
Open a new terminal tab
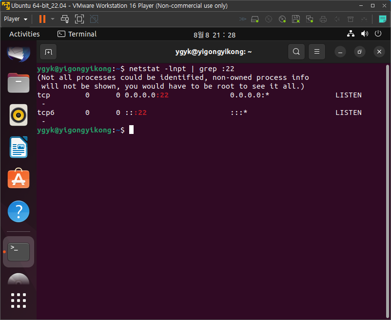pyautogui.click(x=48, y=52)
